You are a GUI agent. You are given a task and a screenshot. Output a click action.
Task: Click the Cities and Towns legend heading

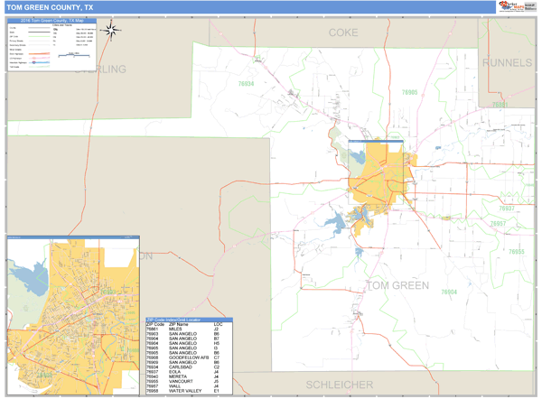(62, 25)
